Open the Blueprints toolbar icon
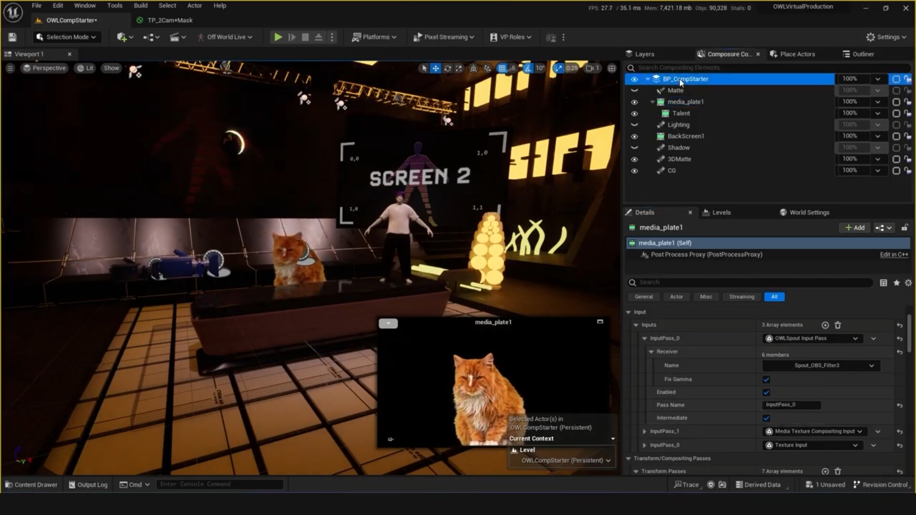Viewport: 916px width, 515px height. click(x=151, y=37)
